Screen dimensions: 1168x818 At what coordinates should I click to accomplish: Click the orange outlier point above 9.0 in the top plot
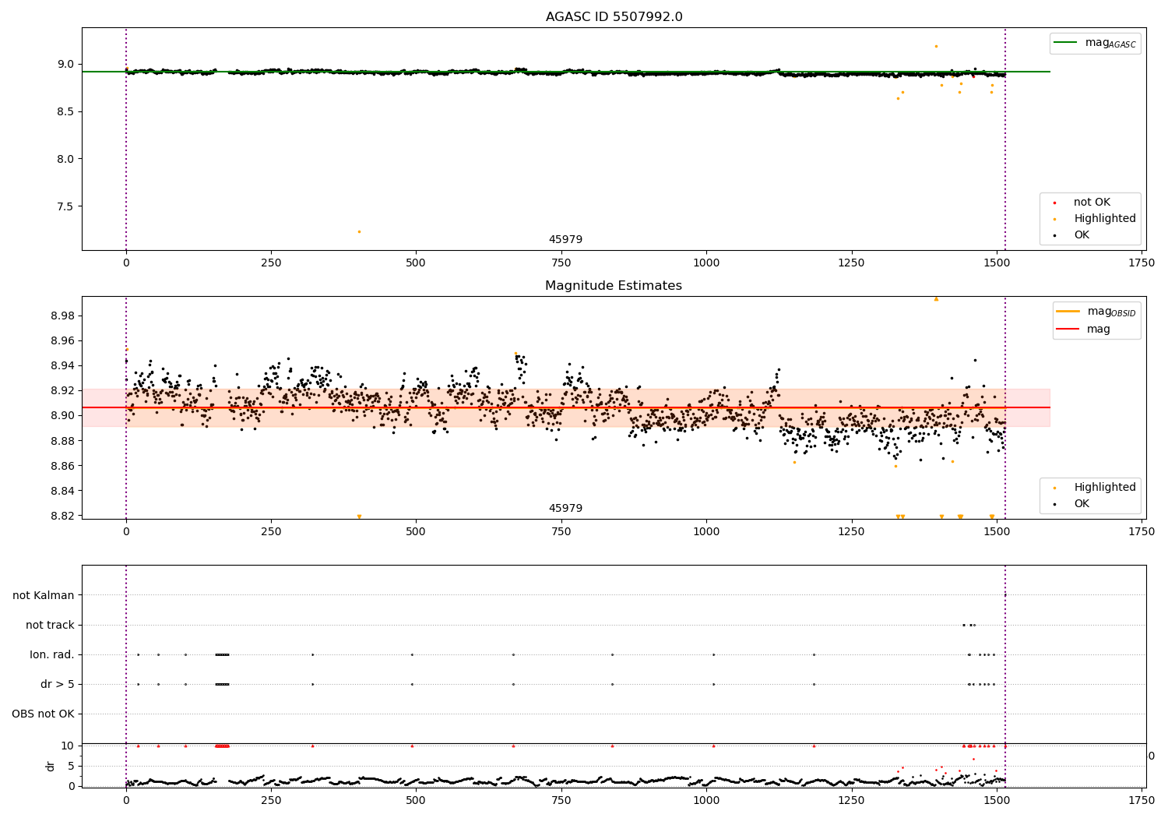coord(936,46)
